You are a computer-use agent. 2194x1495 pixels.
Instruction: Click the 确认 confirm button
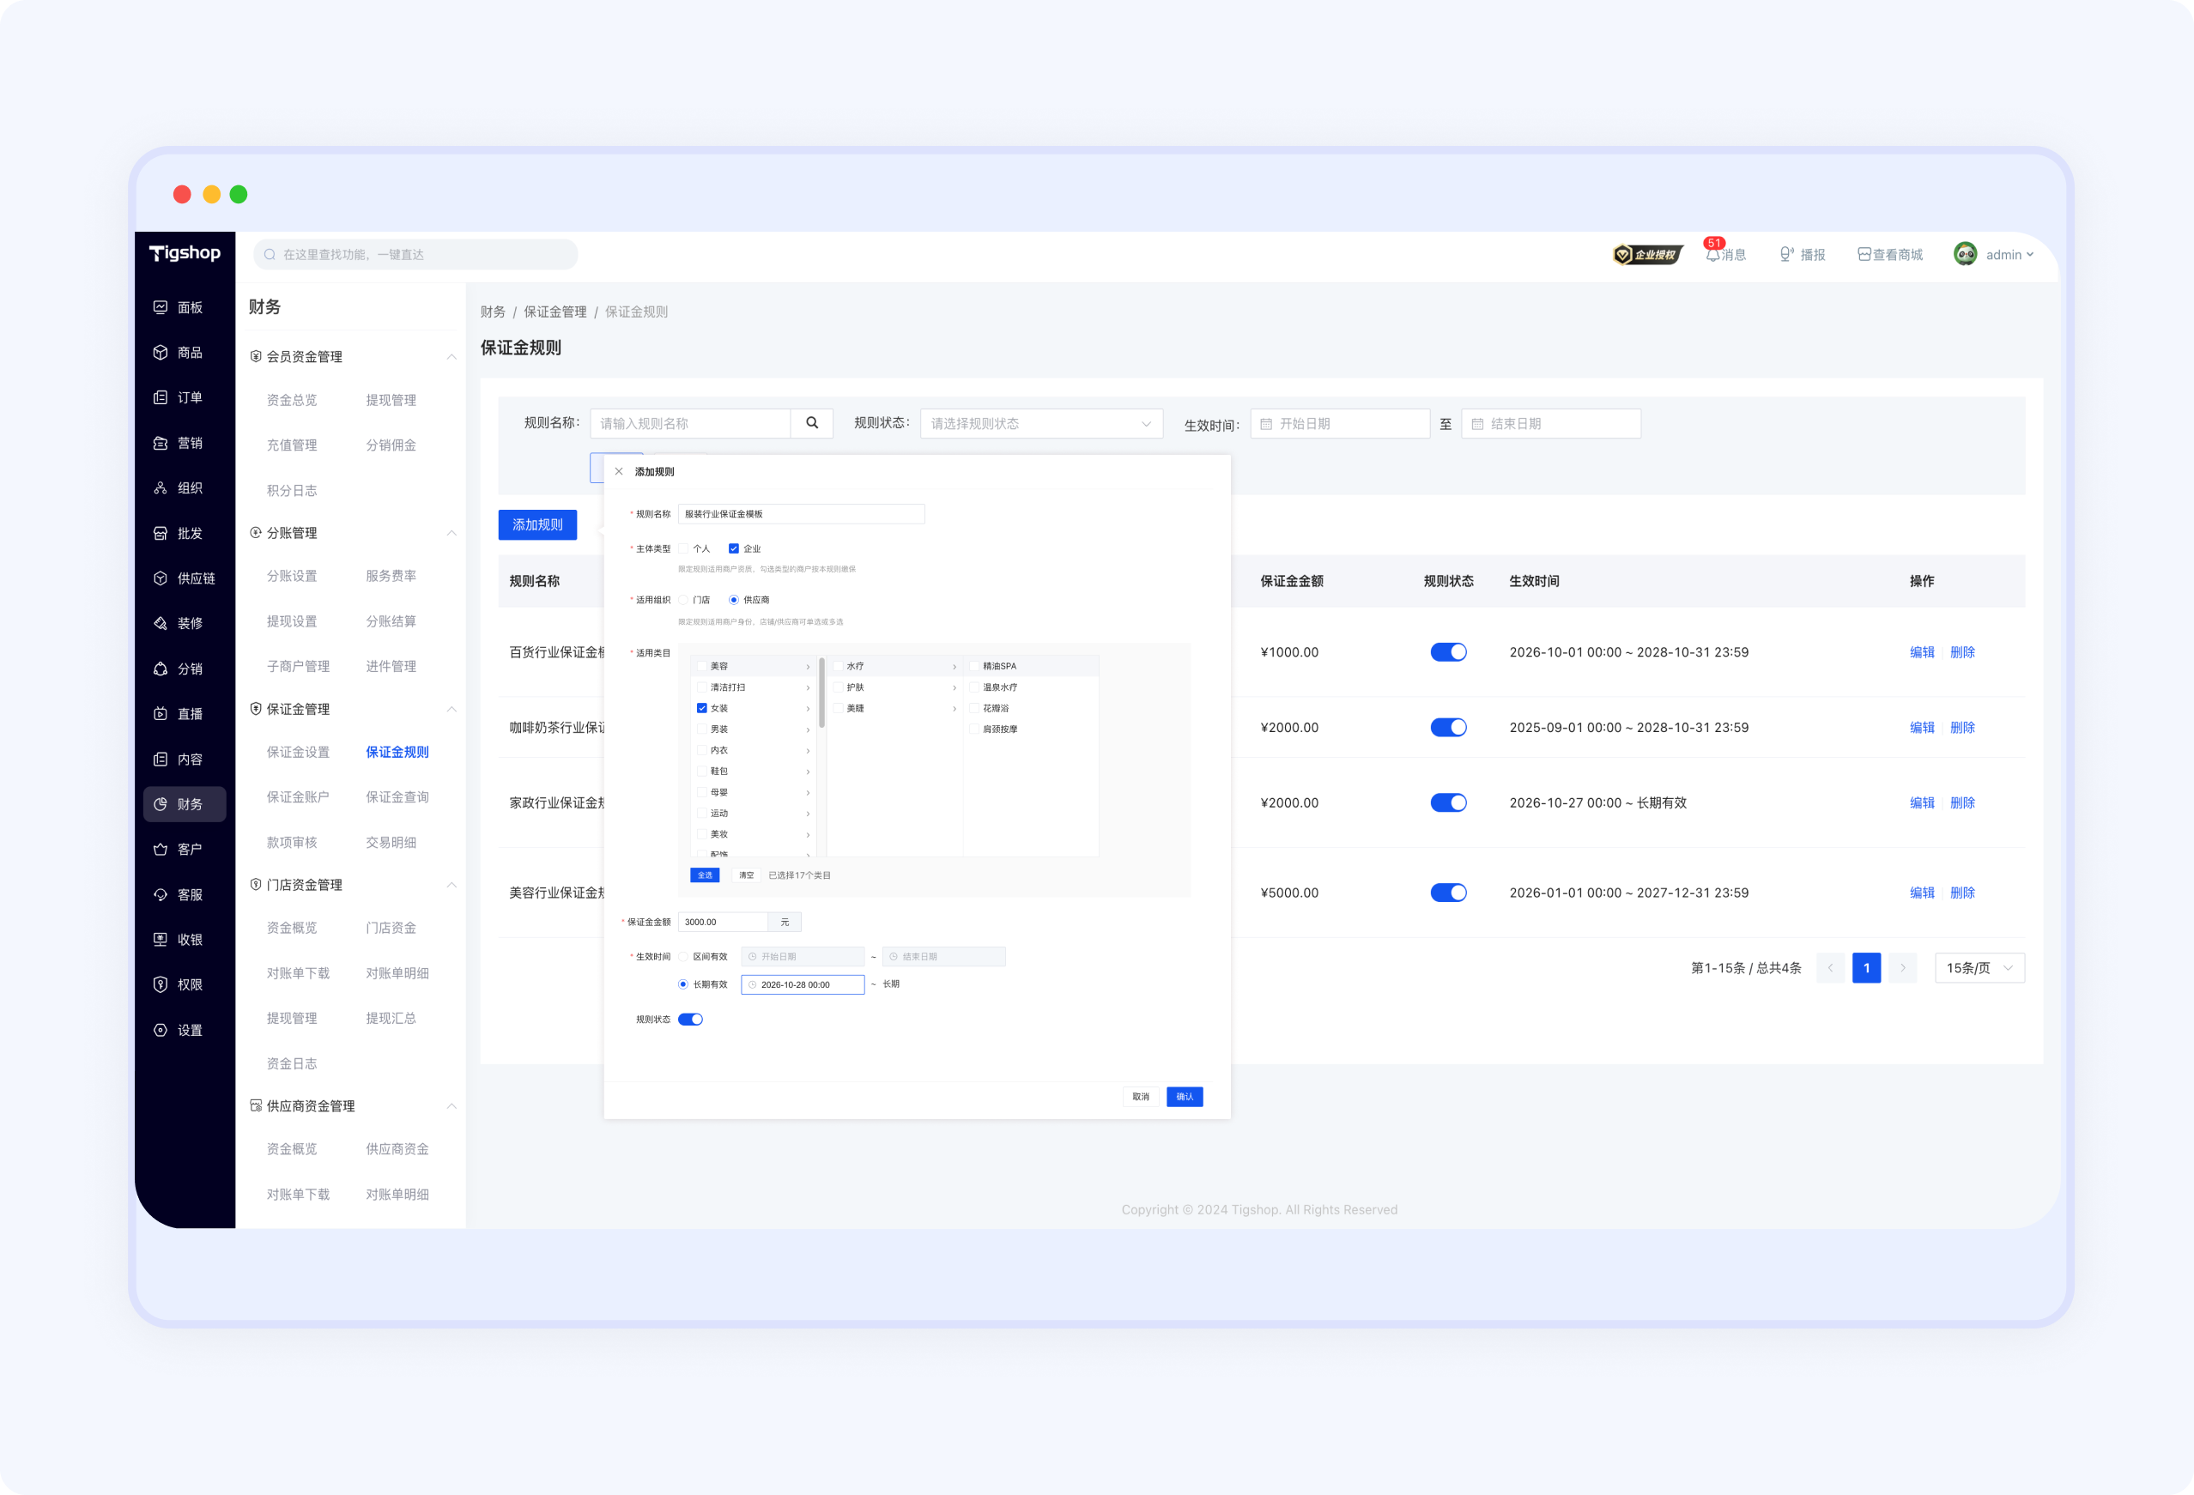[1185, 1097]
